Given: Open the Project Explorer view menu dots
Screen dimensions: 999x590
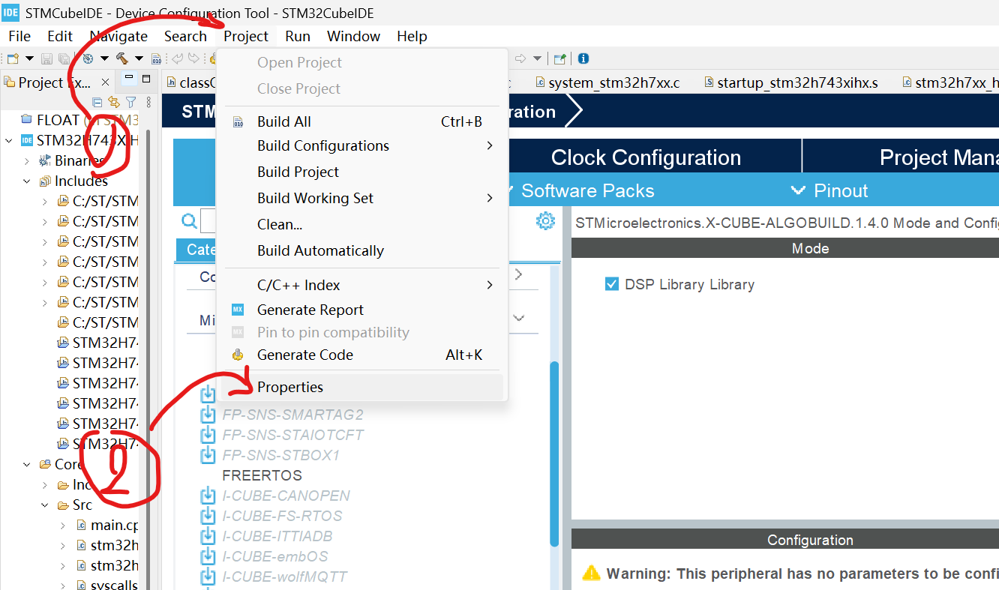Looking at the screenshot, I should pos(148,102).
